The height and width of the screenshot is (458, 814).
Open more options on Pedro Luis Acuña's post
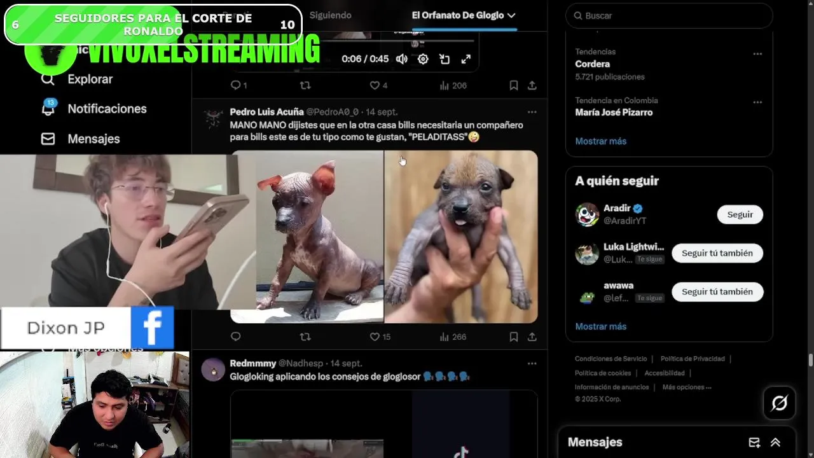click(x=532, y=112)
